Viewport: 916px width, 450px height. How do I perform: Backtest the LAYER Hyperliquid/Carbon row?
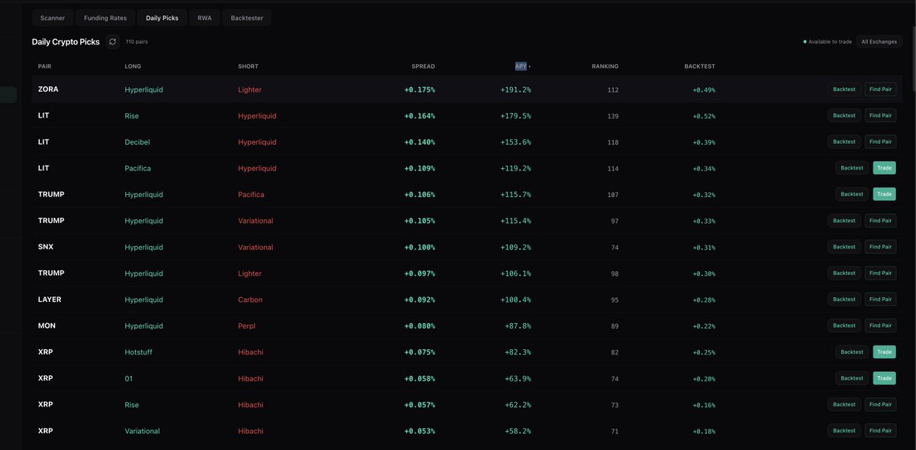click(844, 299)
